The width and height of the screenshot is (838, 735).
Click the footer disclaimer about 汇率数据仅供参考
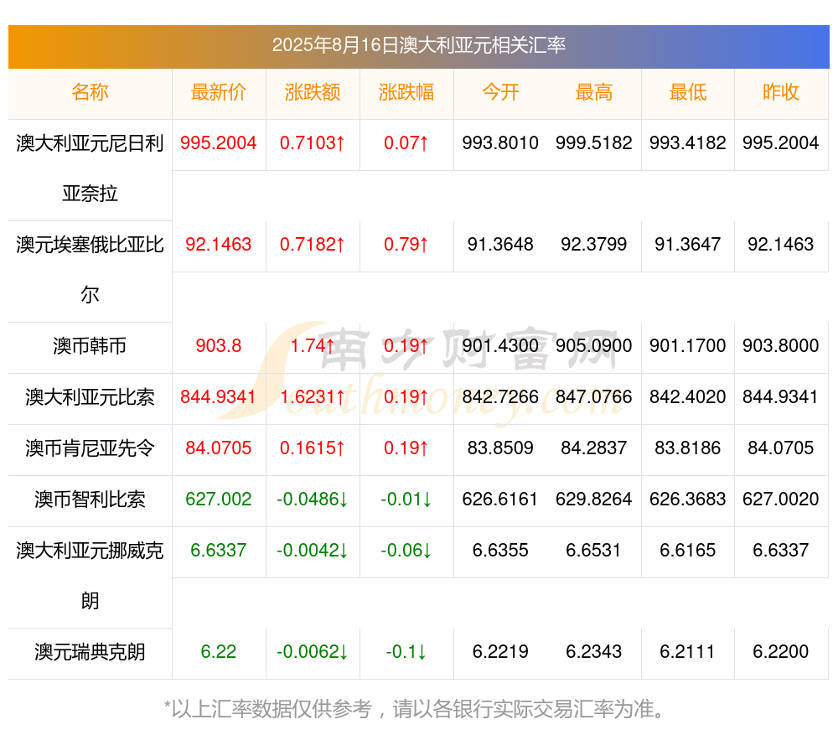415,710
